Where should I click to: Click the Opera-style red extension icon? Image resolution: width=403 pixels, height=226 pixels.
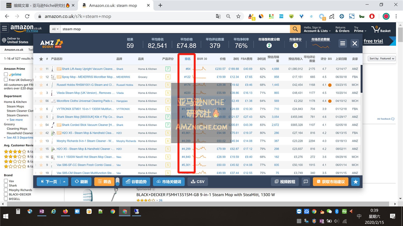point(372,16)
